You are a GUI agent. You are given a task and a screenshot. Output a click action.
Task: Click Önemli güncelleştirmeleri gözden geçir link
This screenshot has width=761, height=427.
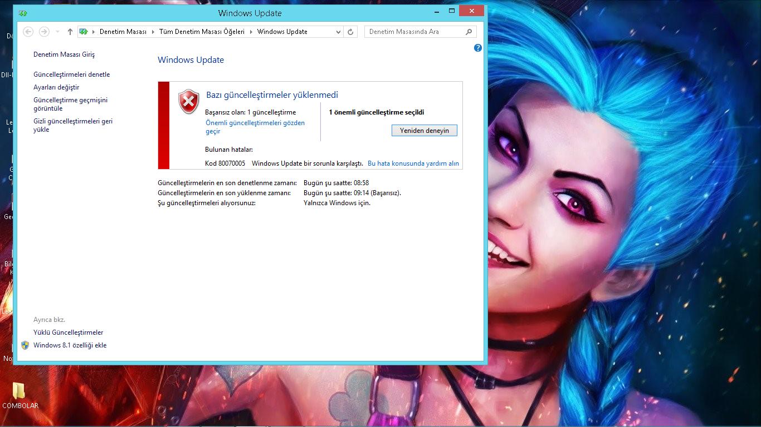255,127
